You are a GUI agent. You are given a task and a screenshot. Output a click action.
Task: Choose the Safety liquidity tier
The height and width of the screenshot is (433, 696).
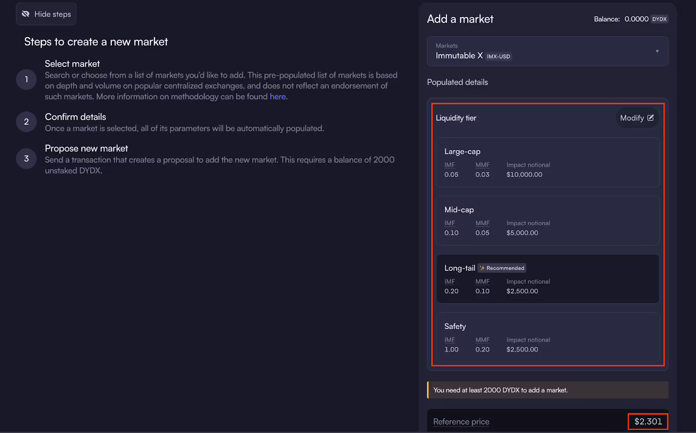point(547,337)
